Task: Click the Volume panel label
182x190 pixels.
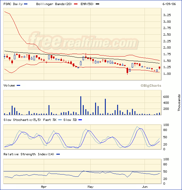Action: 9,86
